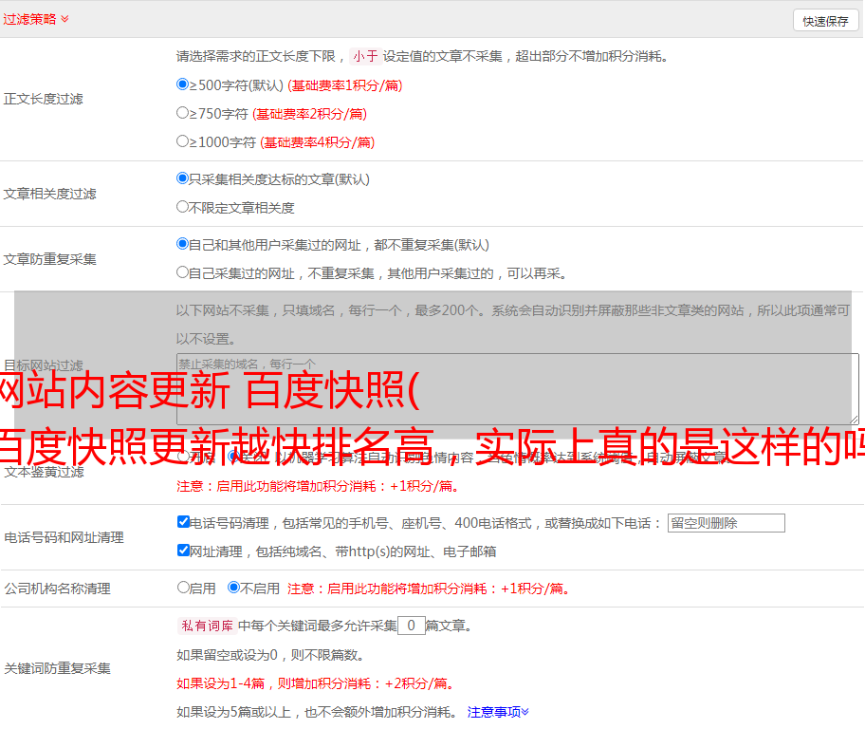865x729 pixels.
Task: Collapse the 过滤策略 section chevron
Action: pyautogui.click(x=64, y=19)
